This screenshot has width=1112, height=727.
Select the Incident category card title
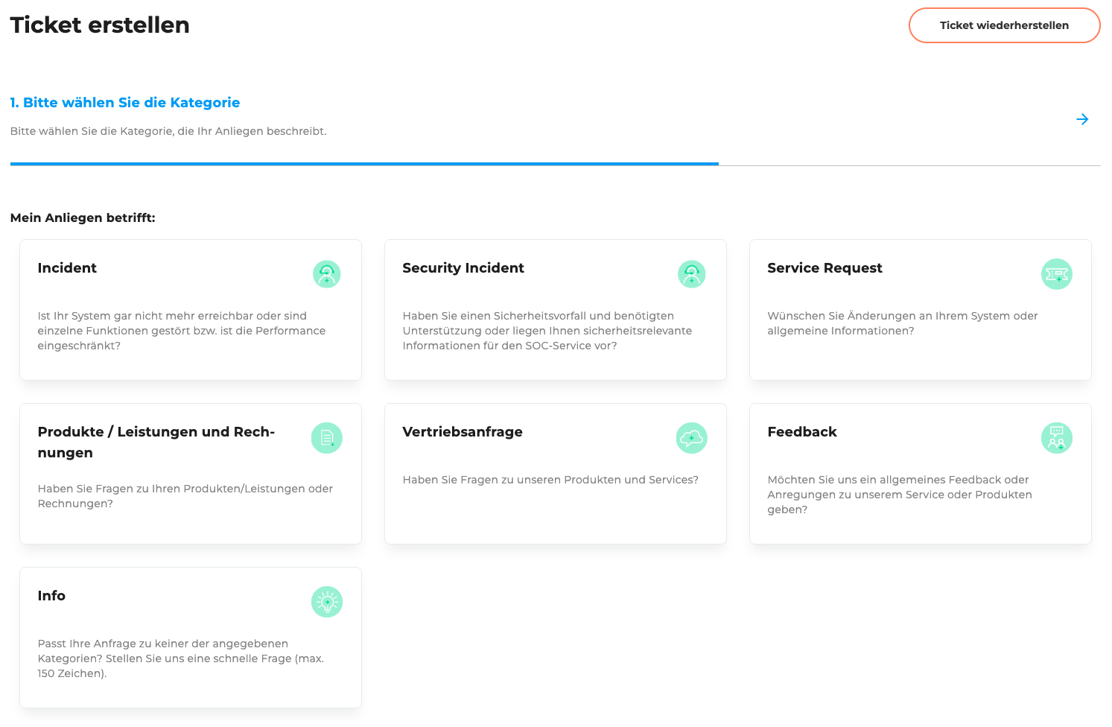click(67, 268)
